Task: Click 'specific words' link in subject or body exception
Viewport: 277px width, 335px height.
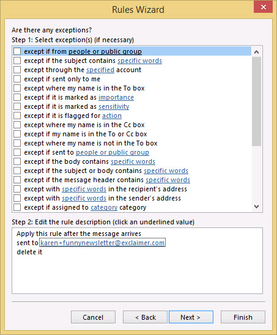Action: point(166,171)
